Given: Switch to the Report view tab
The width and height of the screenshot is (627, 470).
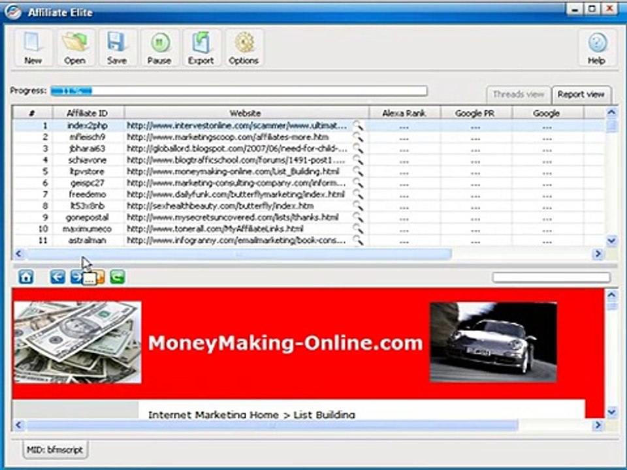Looking at the screenshot, I should tap(581, 95).
